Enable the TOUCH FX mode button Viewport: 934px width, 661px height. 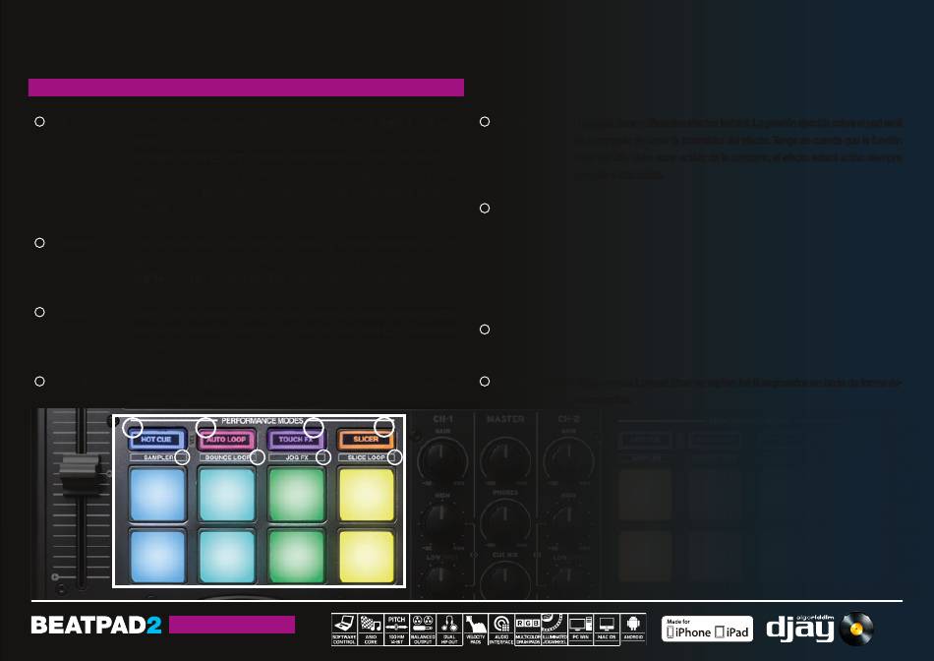coord(296,440)
